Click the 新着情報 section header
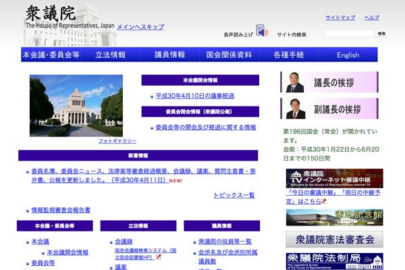The image size is (405, 270). click(x=138, y=155)
